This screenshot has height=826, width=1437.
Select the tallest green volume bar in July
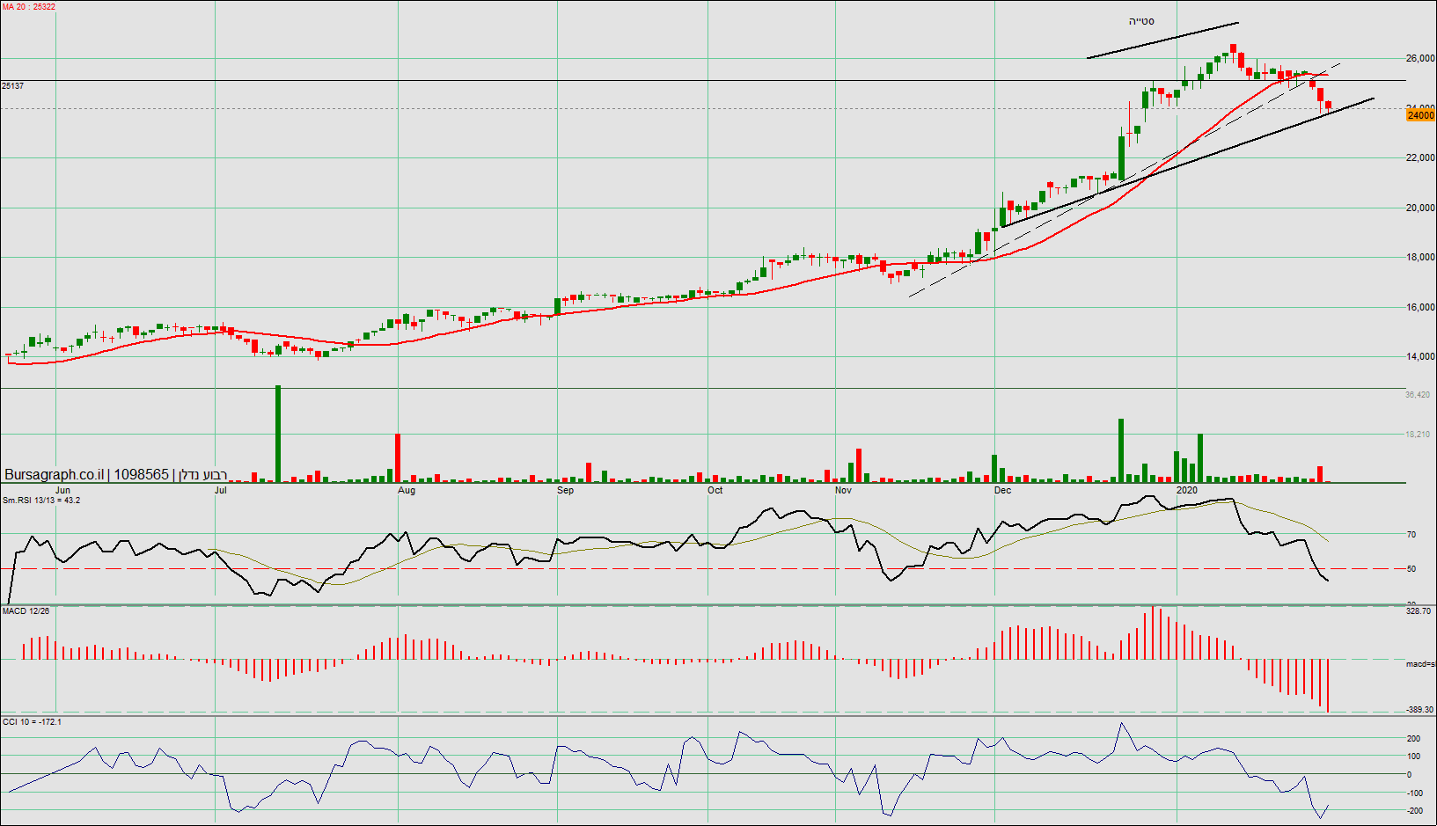pos(278,434)
